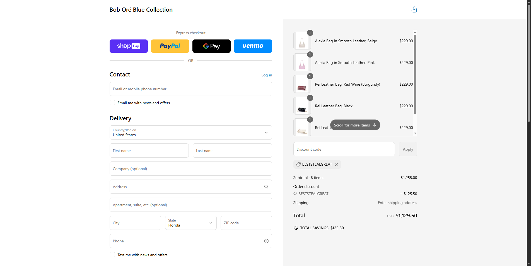Open the shopping bag cart icon
The image size is (531, 266).
(x=414, y=9)
